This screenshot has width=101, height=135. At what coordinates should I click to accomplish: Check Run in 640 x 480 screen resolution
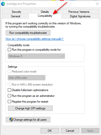click(9, 85)
